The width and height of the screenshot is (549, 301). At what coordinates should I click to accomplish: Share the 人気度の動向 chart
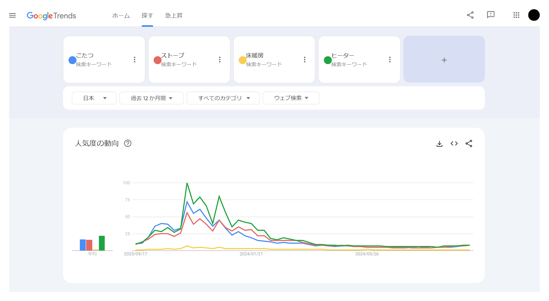coord(469,143)
